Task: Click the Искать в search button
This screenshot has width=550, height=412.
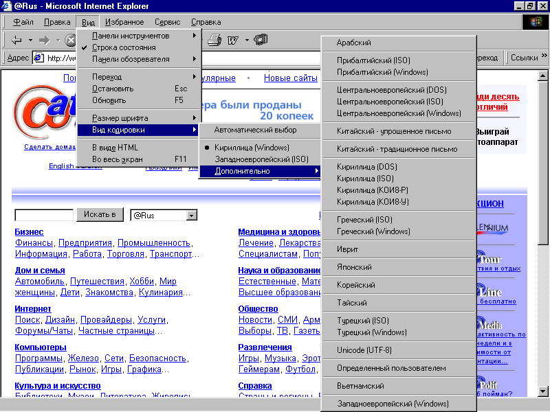Action: (x=100, y=214)
